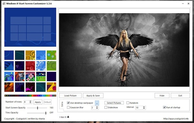Choose the green circles flower background thumbnail
194x123 pixels.
click(x=51, y=55)
